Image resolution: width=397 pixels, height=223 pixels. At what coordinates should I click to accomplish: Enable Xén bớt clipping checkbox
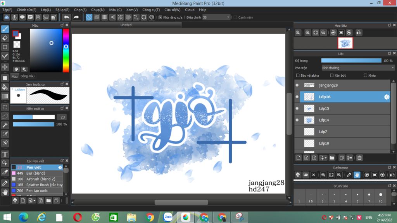tap(332, 75)
